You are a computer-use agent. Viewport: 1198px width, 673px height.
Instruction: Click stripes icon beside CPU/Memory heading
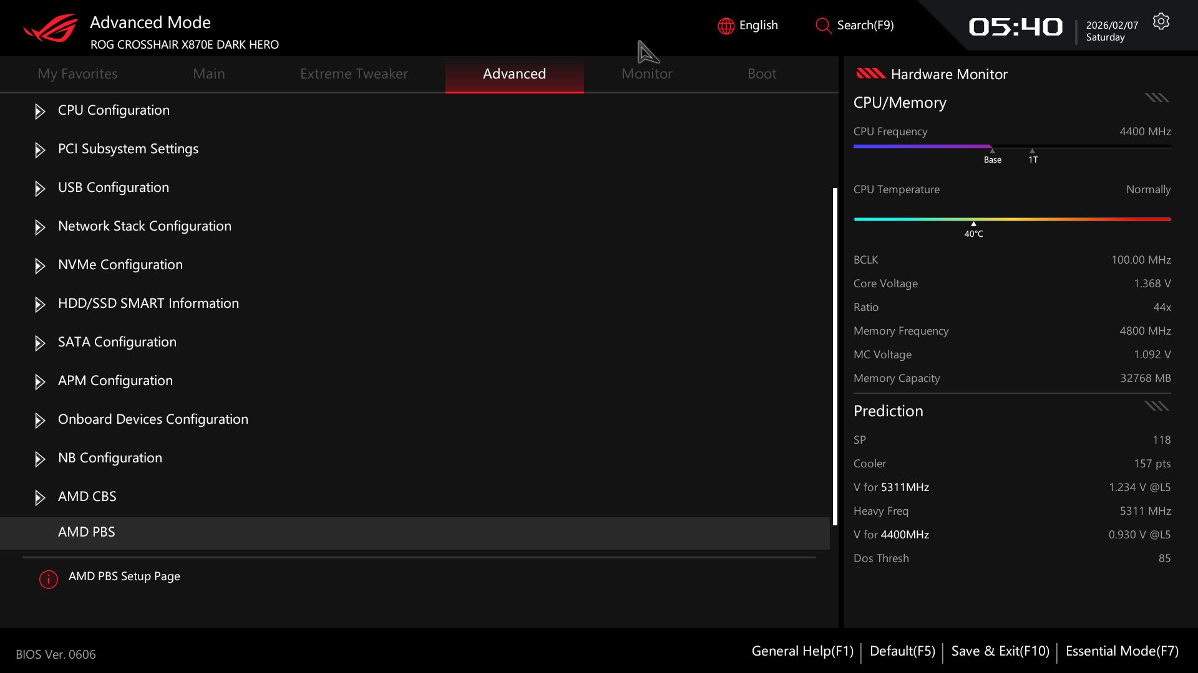pos(1156,98)
